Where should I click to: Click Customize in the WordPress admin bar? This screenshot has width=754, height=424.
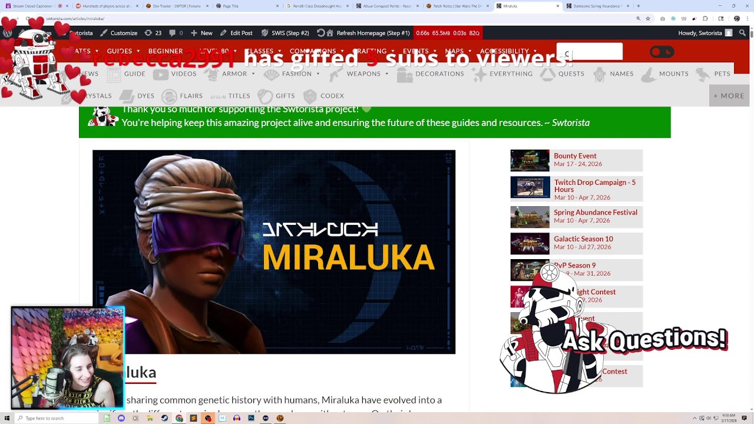point(119,33)
